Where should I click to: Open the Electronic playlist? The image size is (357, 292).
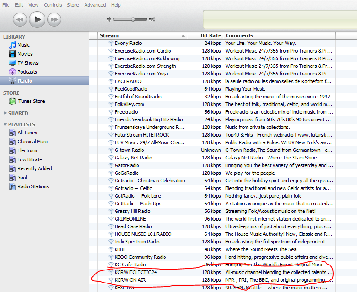coord(28,150)
